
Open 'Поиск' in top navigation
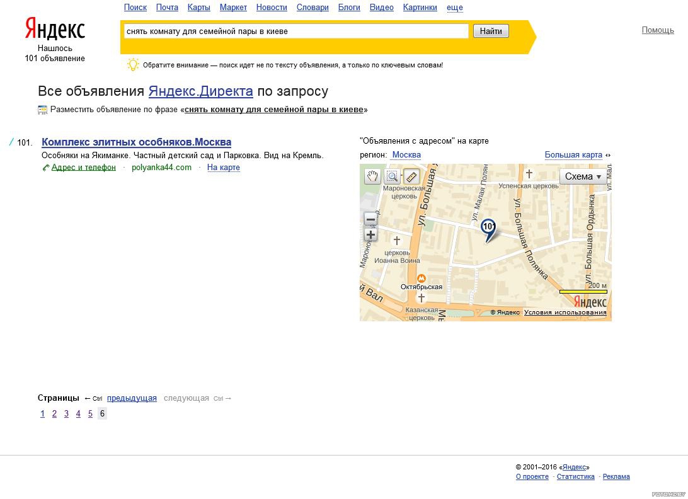135,8
